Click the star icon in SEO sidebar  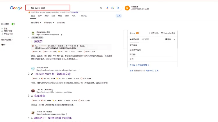(2, 29)
